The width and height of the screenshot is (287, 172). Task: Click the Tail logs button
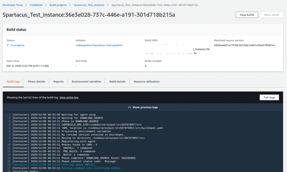coord(269,97)
